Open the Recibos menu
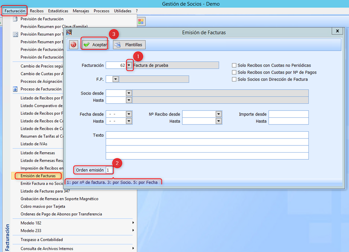 pyautogui.click(x=36, y=11)
